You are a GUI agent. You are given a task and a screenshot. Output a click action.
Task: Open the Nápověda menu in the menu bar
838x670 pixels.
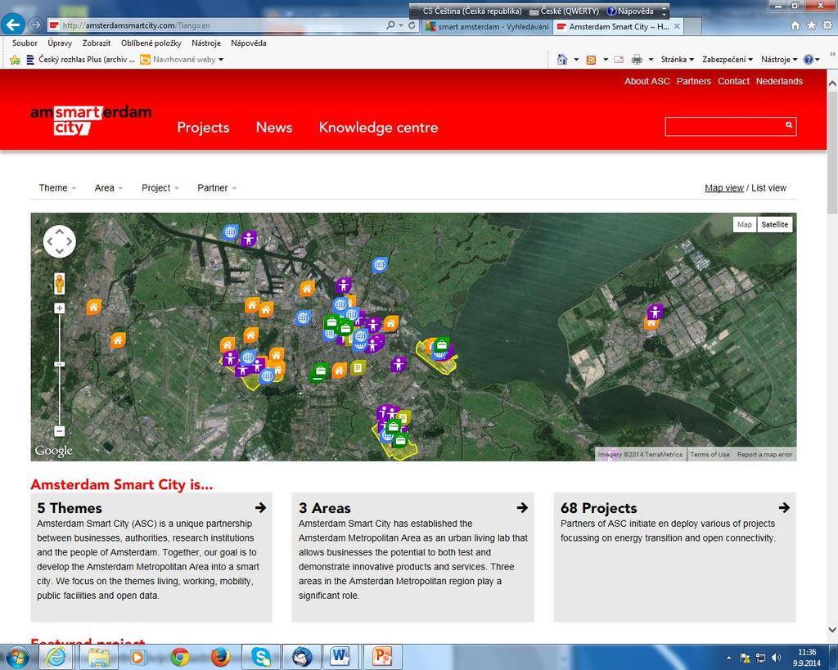[249, 43]
